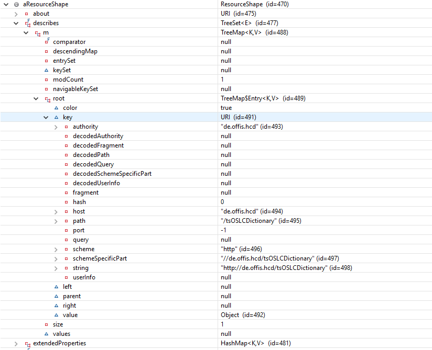Expand the path field
The image size is (432, 350).
point(56,221)
